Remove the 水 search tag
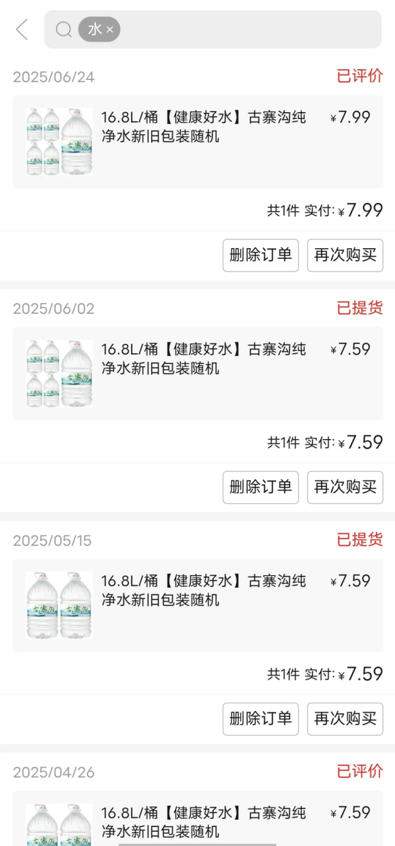This screenshot has width=395, height=846. coord(110,30)
